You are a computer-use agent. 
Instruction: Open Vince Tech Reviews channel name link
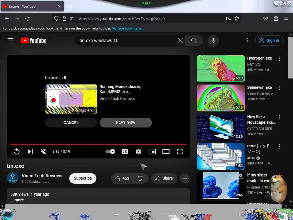click(42, 176)
